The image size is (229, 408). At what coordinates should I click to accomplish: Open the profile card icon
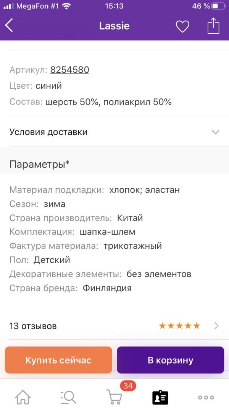click(x=160, y=397)
